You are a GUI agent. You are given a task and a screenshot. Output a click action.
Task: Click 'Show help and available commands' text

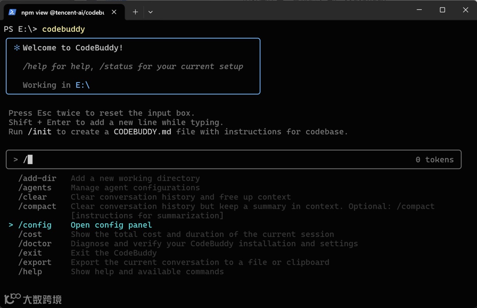pos(147,271)
